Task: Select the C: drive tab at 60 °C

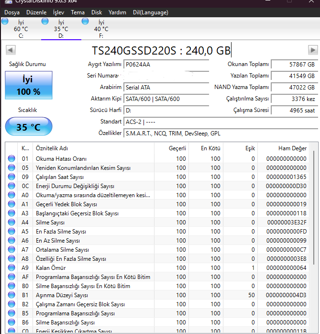Action: [21, 29]
